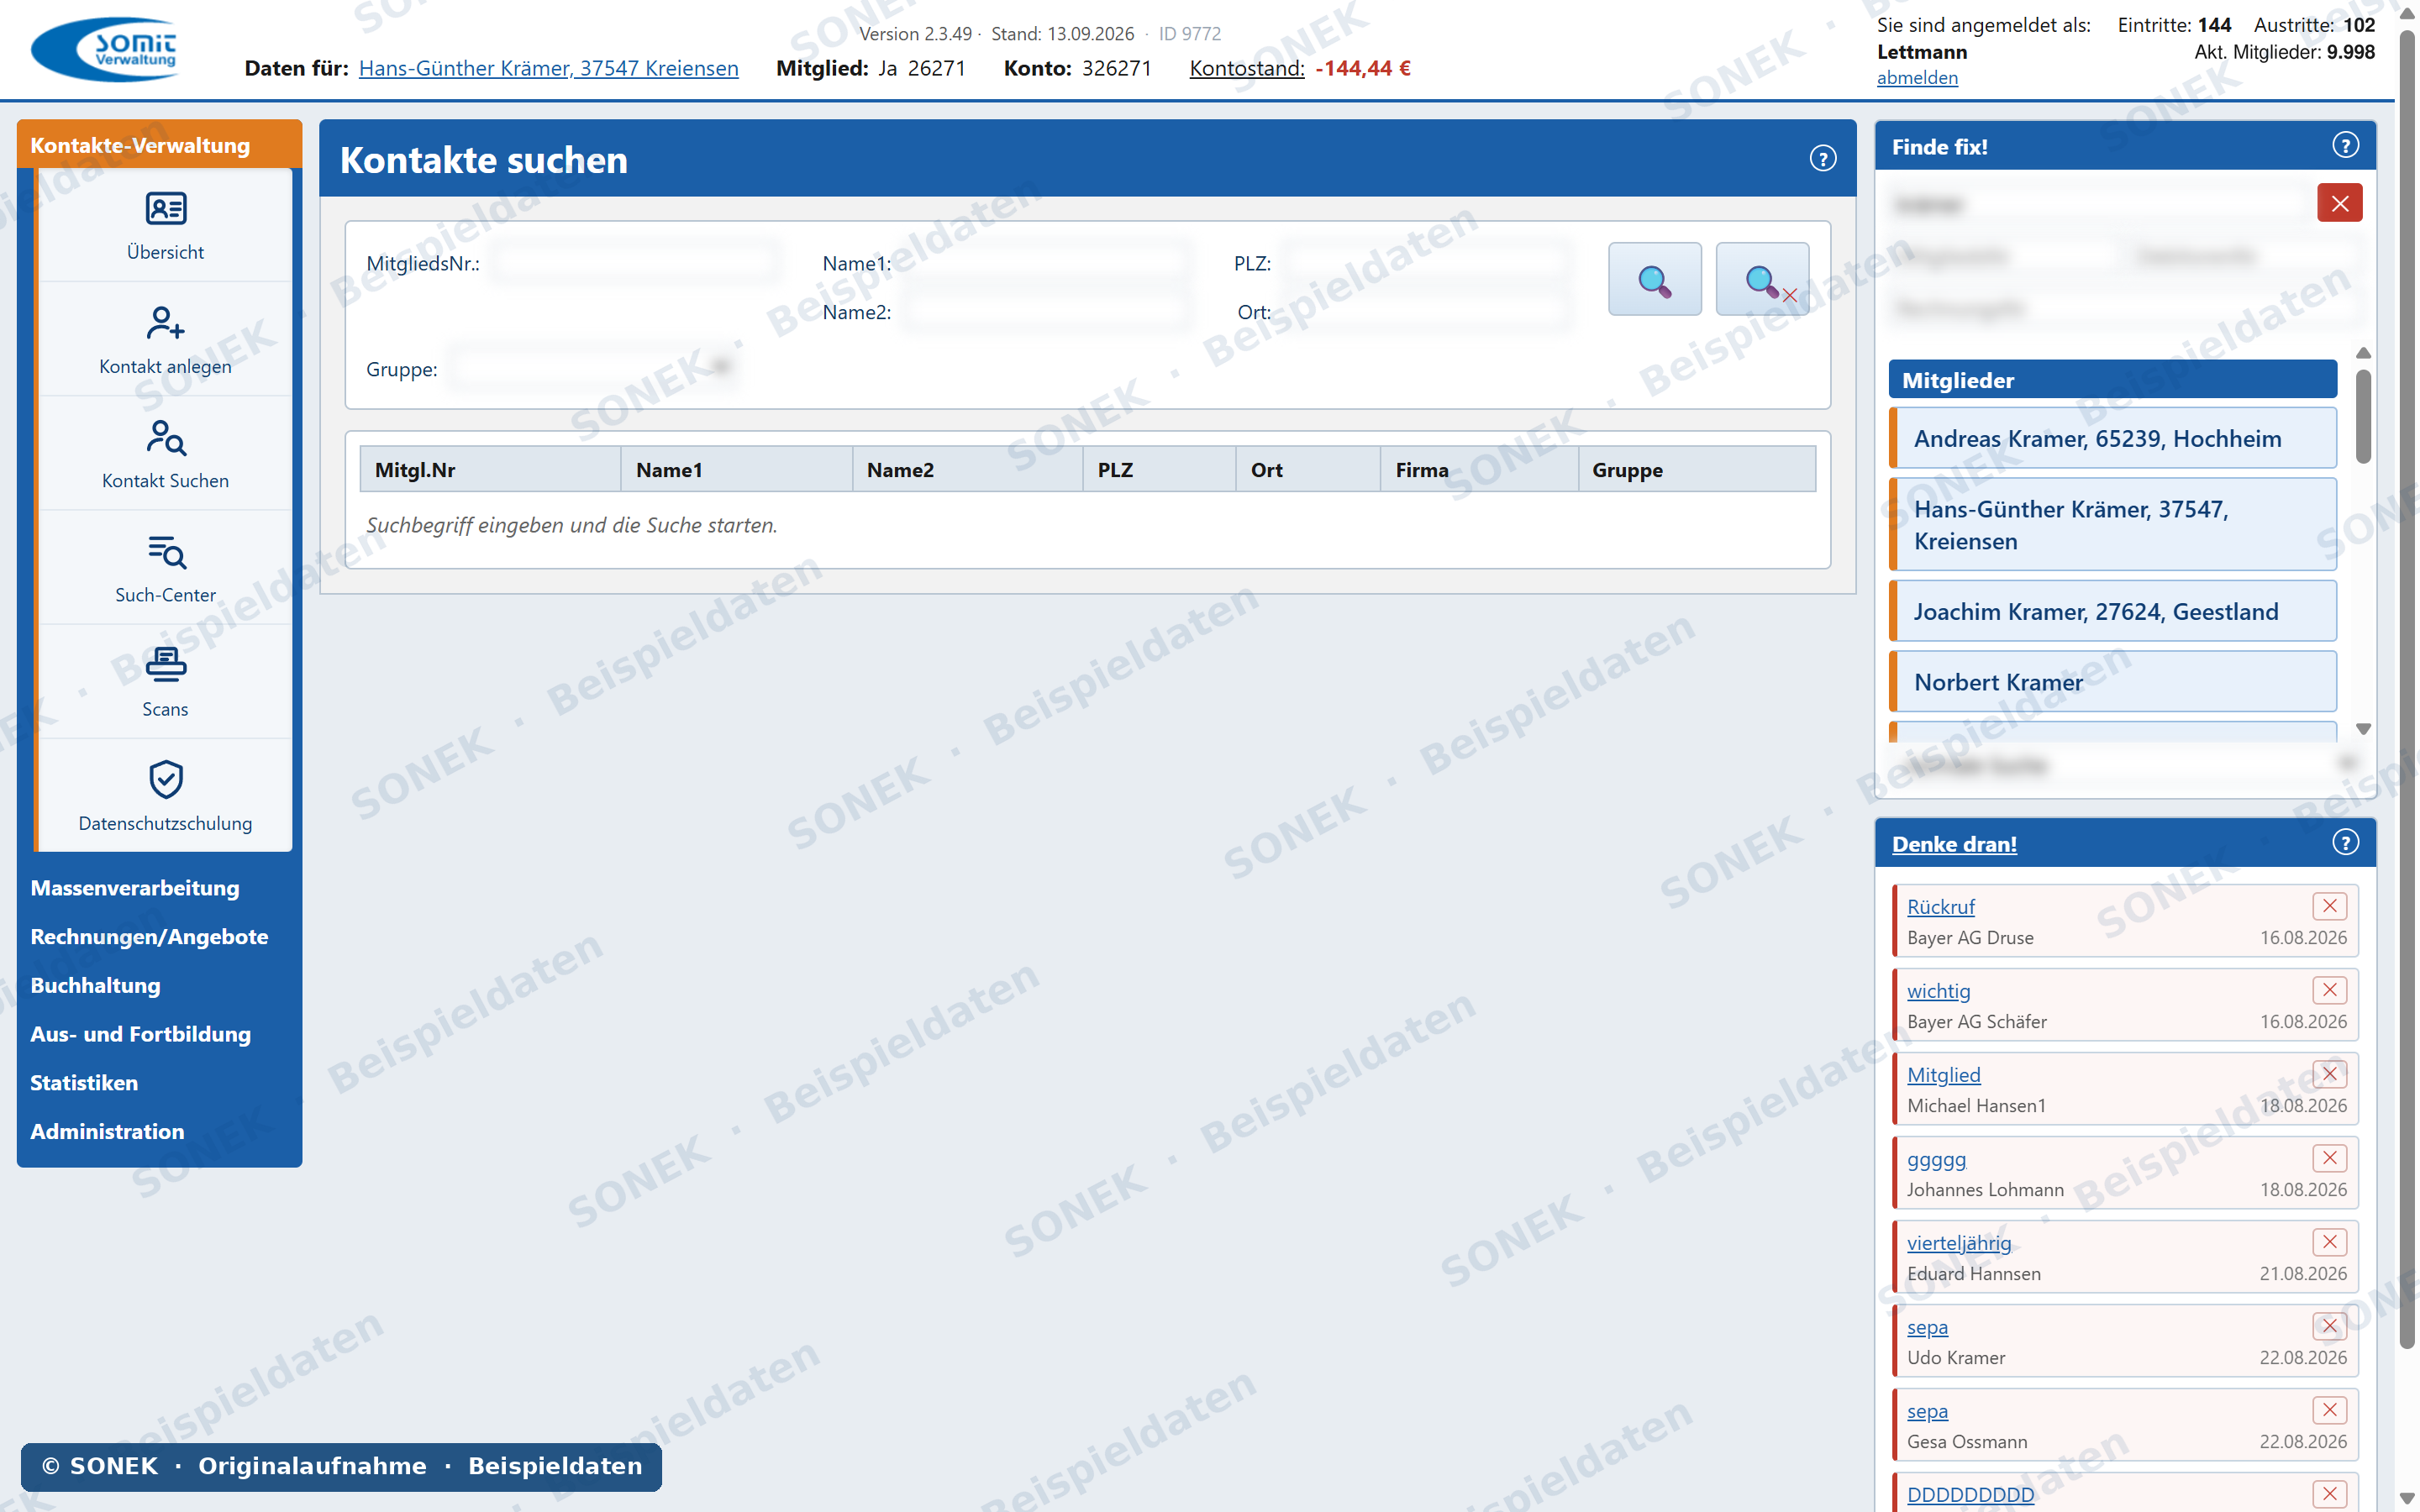2420x1512 pixels.
Task: Dismiss the wichtig reminder
Action: point(2329,990)
